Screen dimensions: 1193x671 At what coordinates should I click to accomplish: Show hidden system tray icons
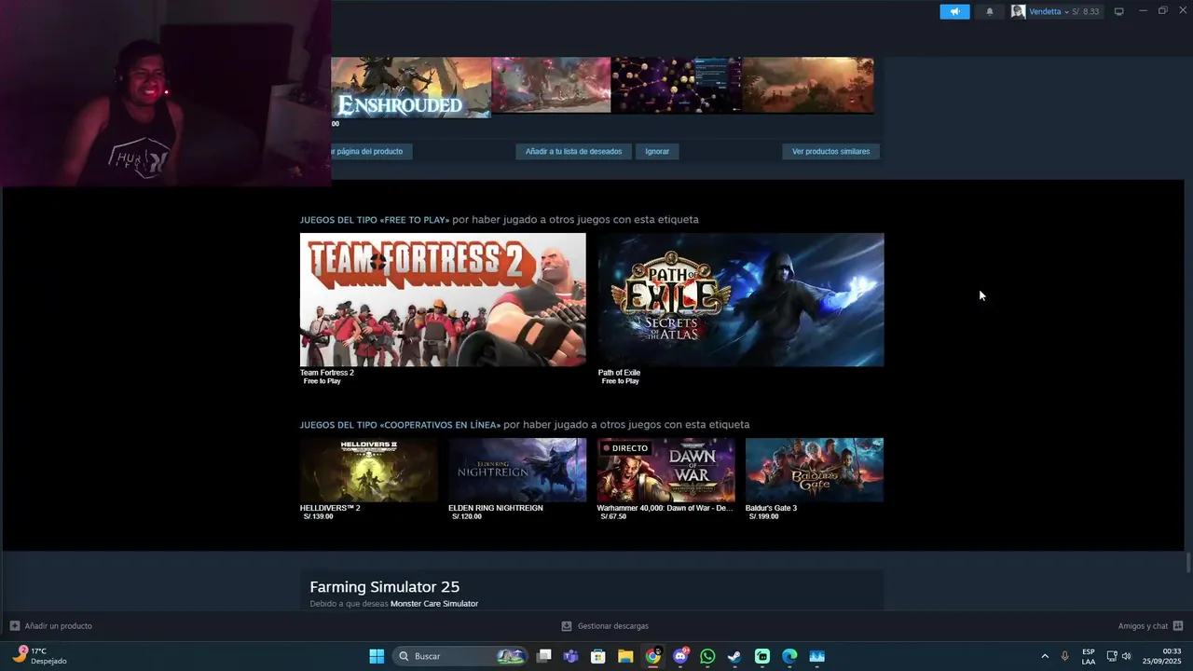[1044, 656]
